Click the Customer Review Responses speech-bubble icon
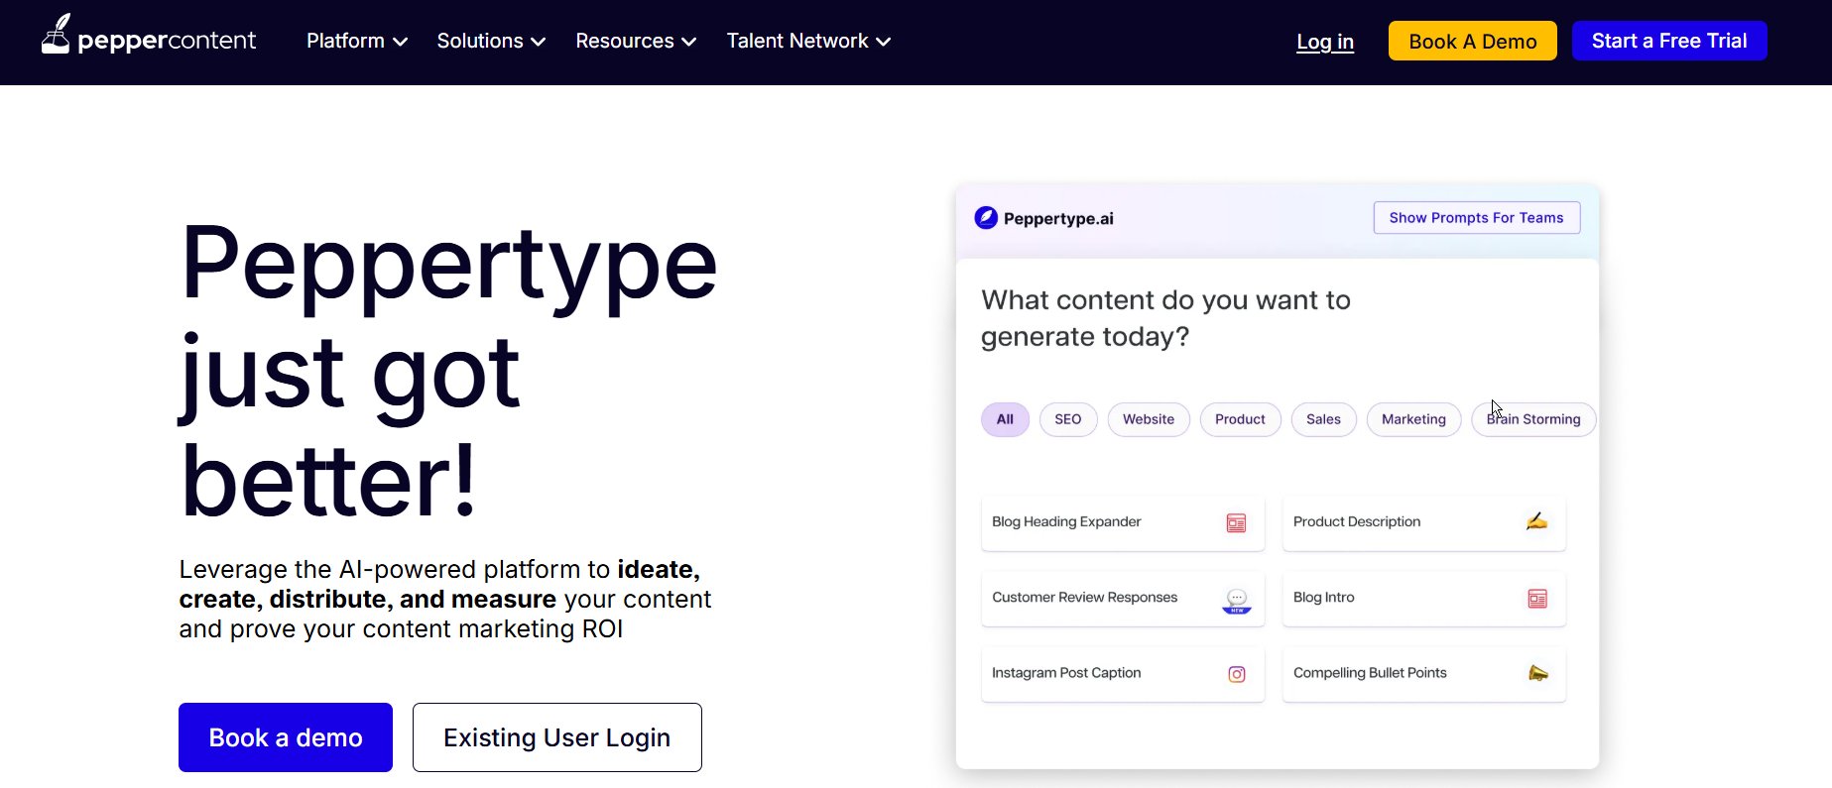The image size is (1832, 788). pos(1237,601)
